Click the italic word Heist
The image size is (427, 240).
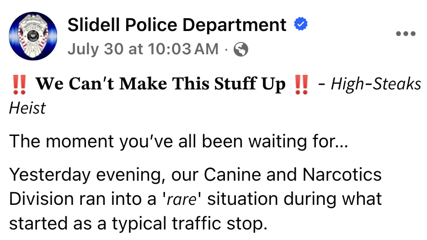(x=27, y=108)
